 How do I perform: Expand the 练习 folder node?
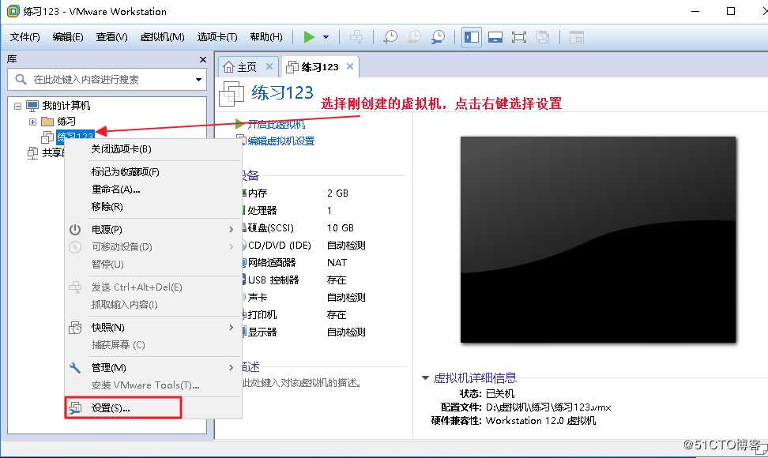(x=32, y=122)
